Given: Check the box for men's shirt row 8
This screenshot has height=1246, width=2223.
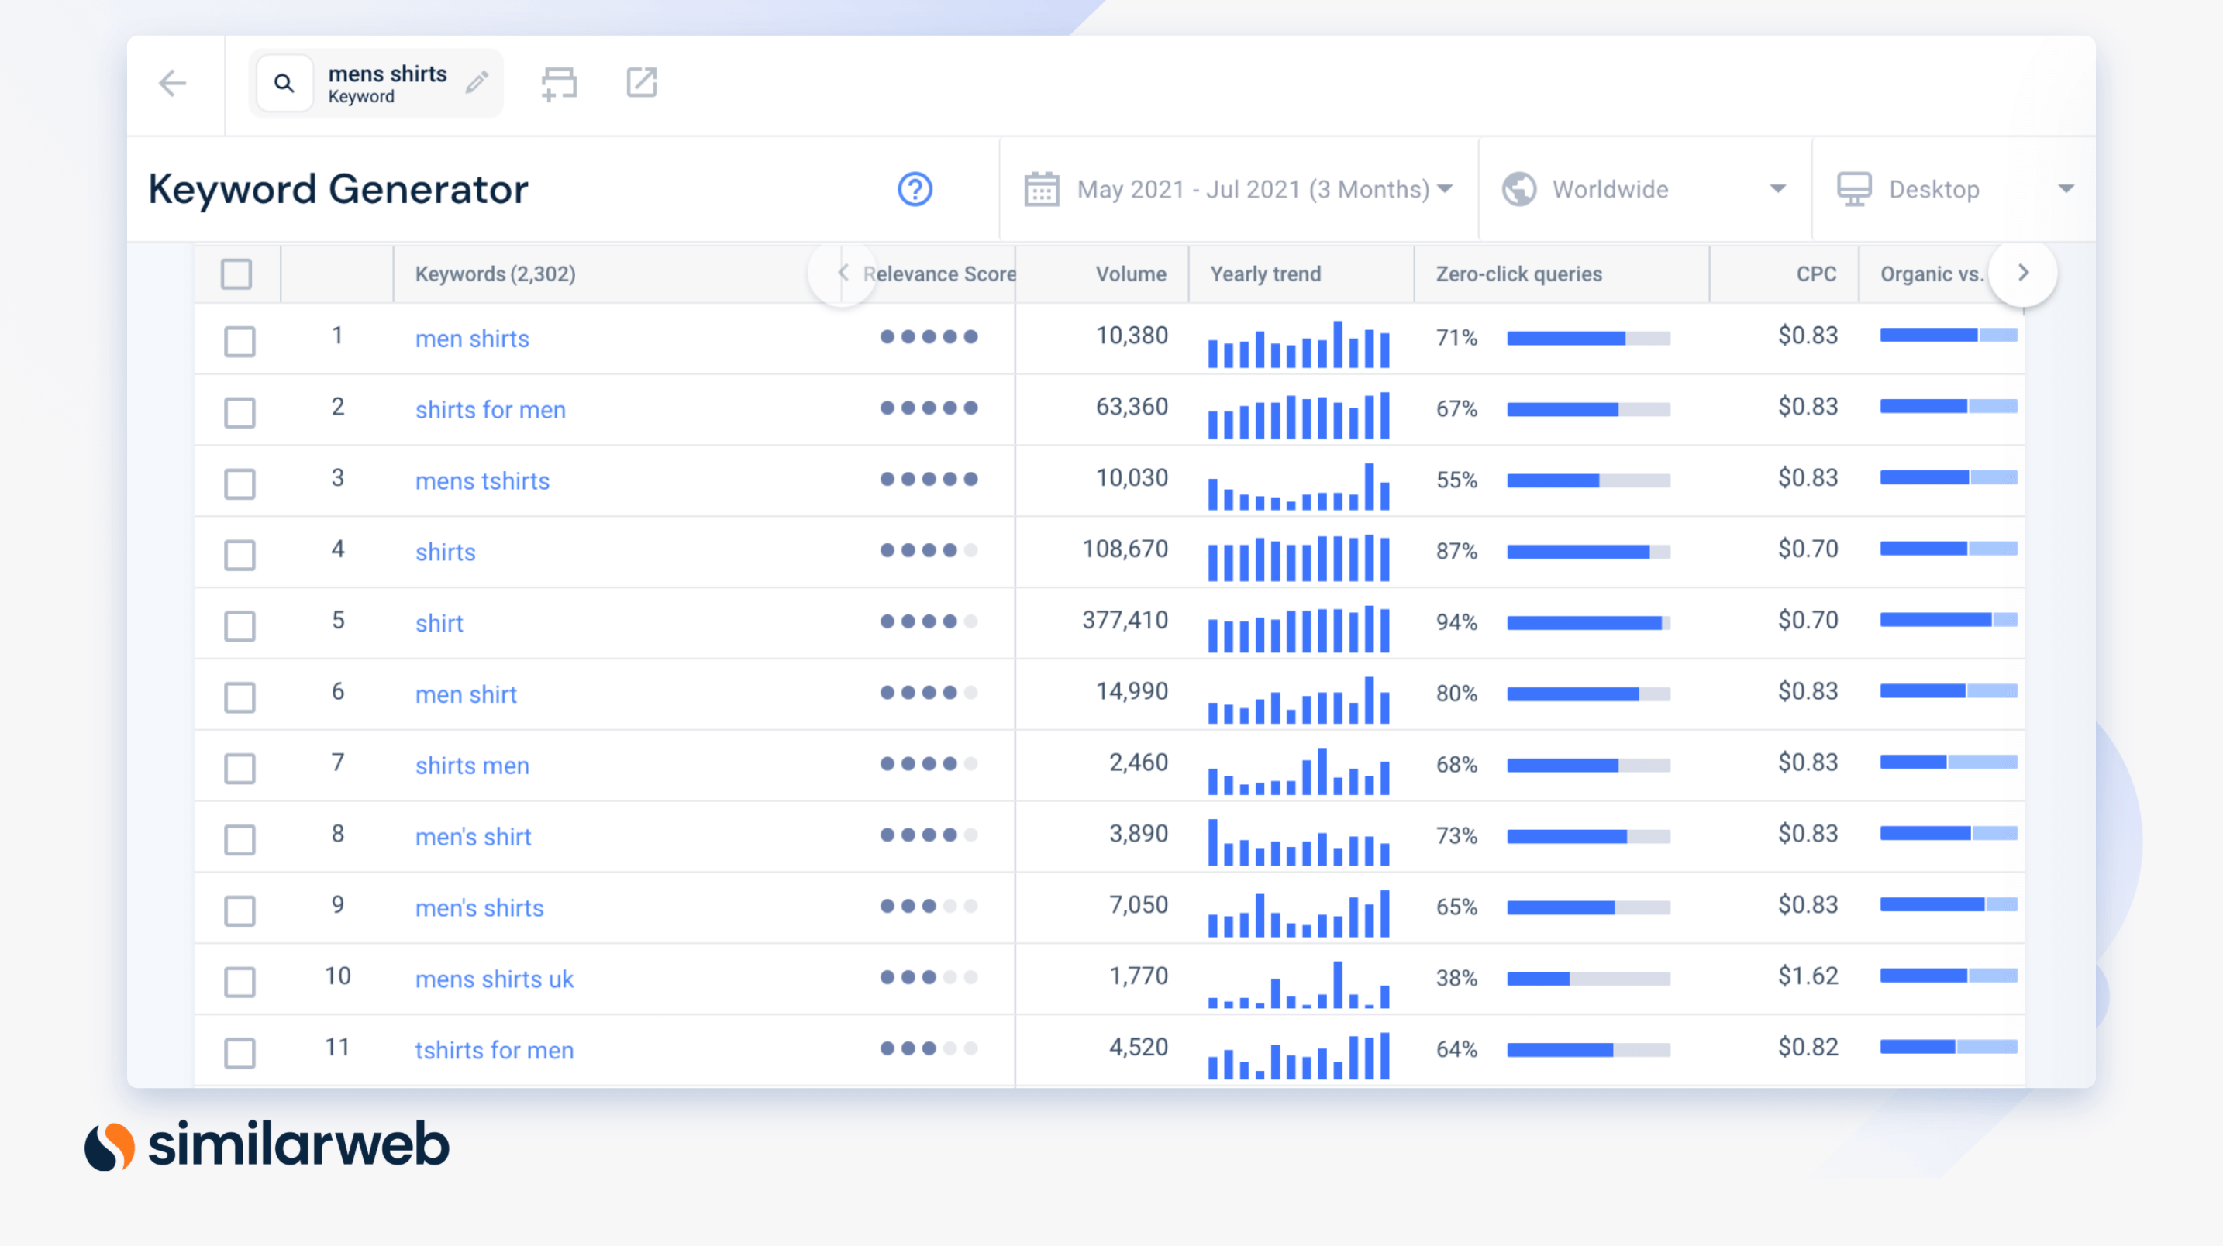Looking at the screenshot, I should [x=239, y=840].
